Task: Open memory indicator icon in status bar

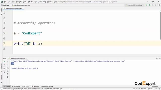Action: [x=159, y=89]
